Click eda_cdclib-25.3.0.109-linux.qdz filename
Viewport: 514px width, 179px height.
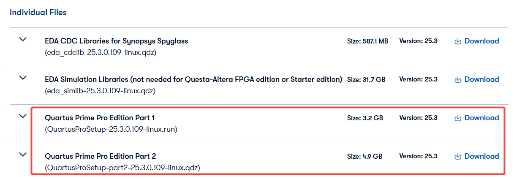101,52
